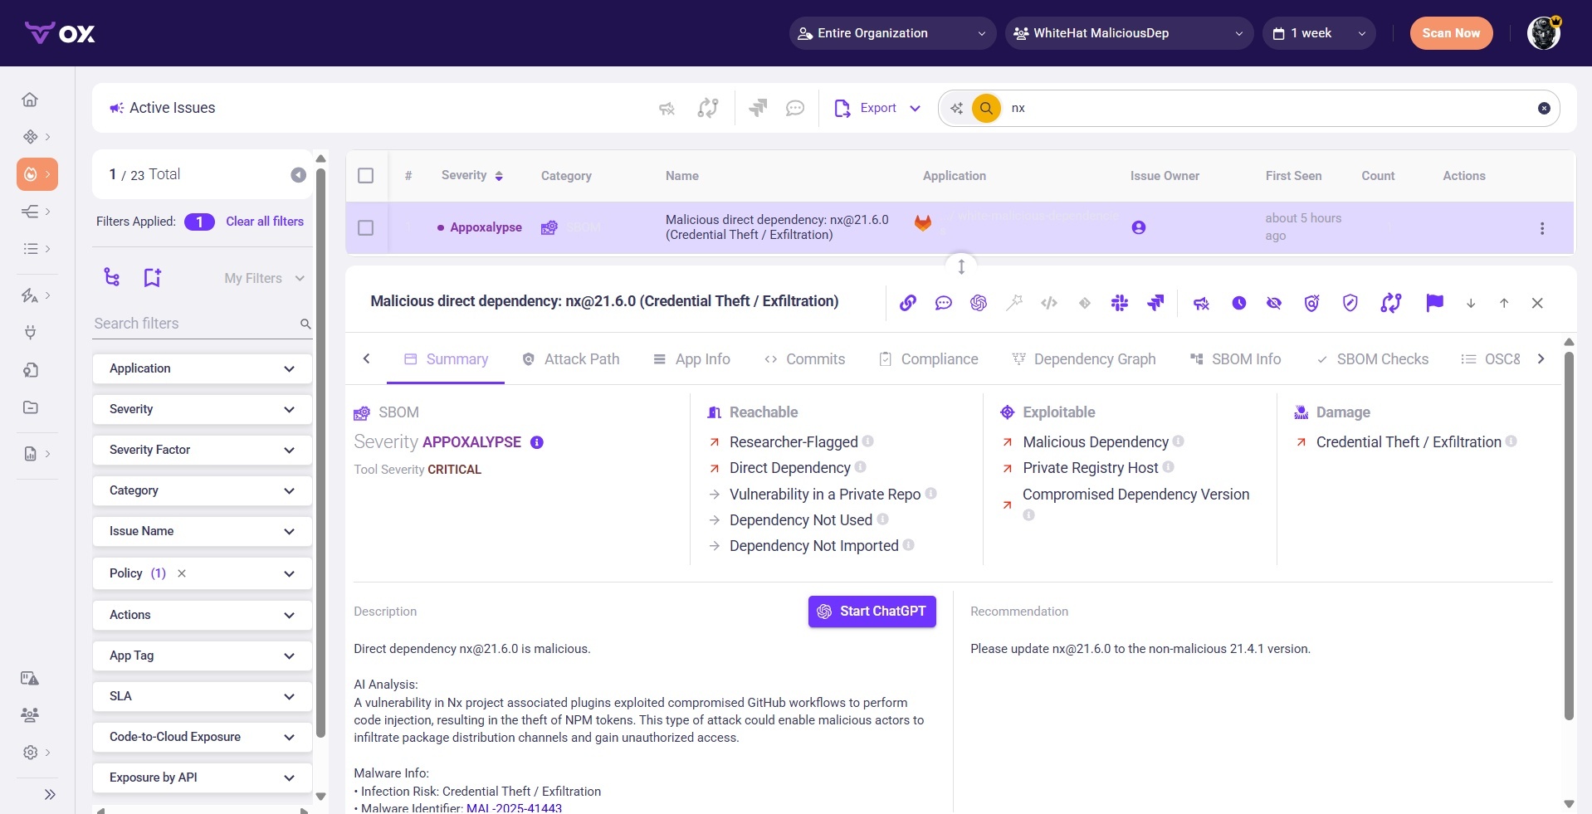Open the magic wand auto-fix icon
This screenshot has width=1592, height=814.
pyautogui.click(x=1014, y=303)
